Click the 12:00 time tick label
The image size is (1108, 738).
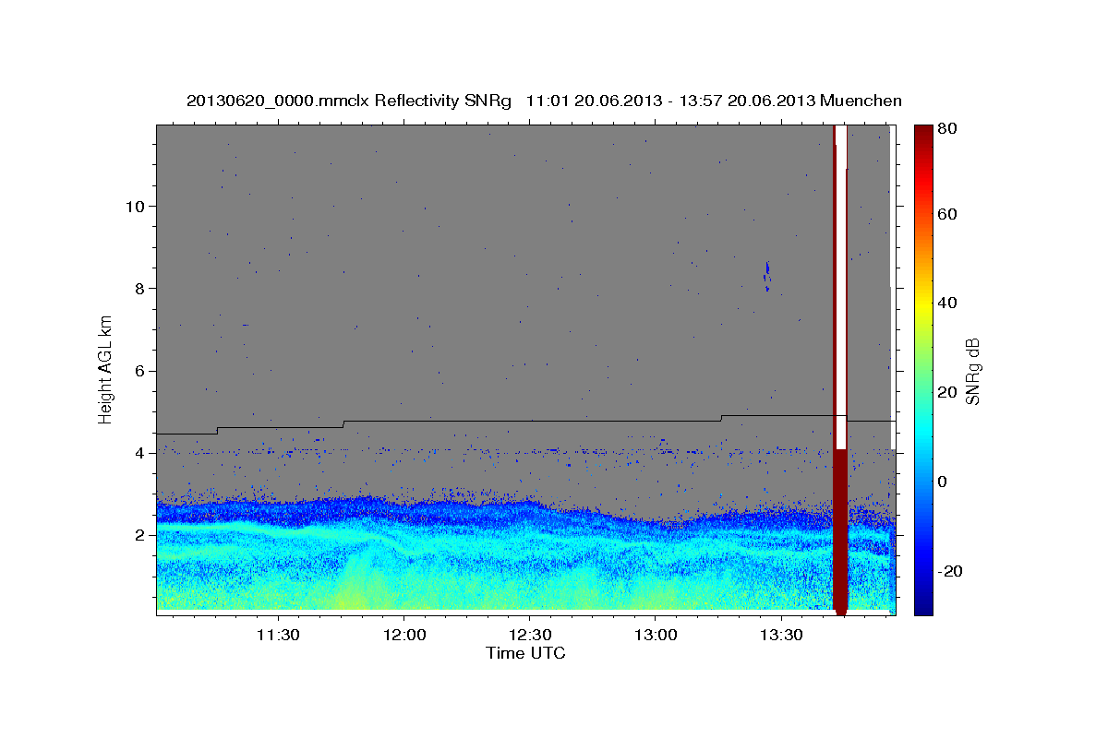(x=403, y=635)
